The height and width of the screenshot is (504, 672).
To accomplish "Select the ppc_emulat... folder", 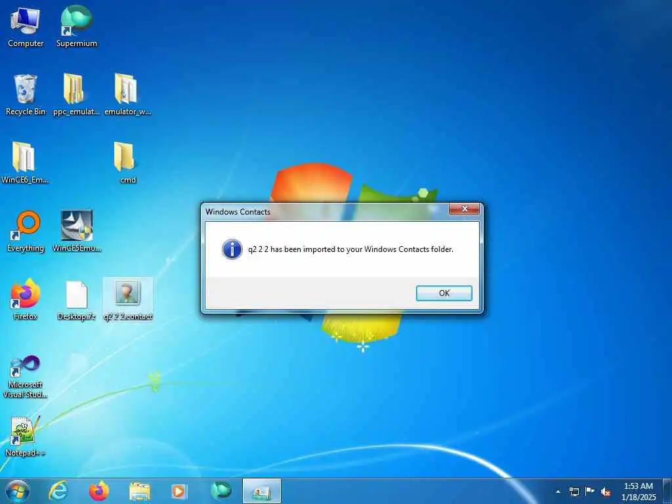I will click(x=76, y=94).
